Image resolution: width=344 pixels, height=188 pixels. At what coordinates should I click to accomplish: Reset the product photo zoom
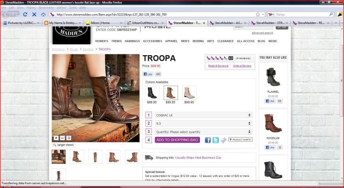69,138
